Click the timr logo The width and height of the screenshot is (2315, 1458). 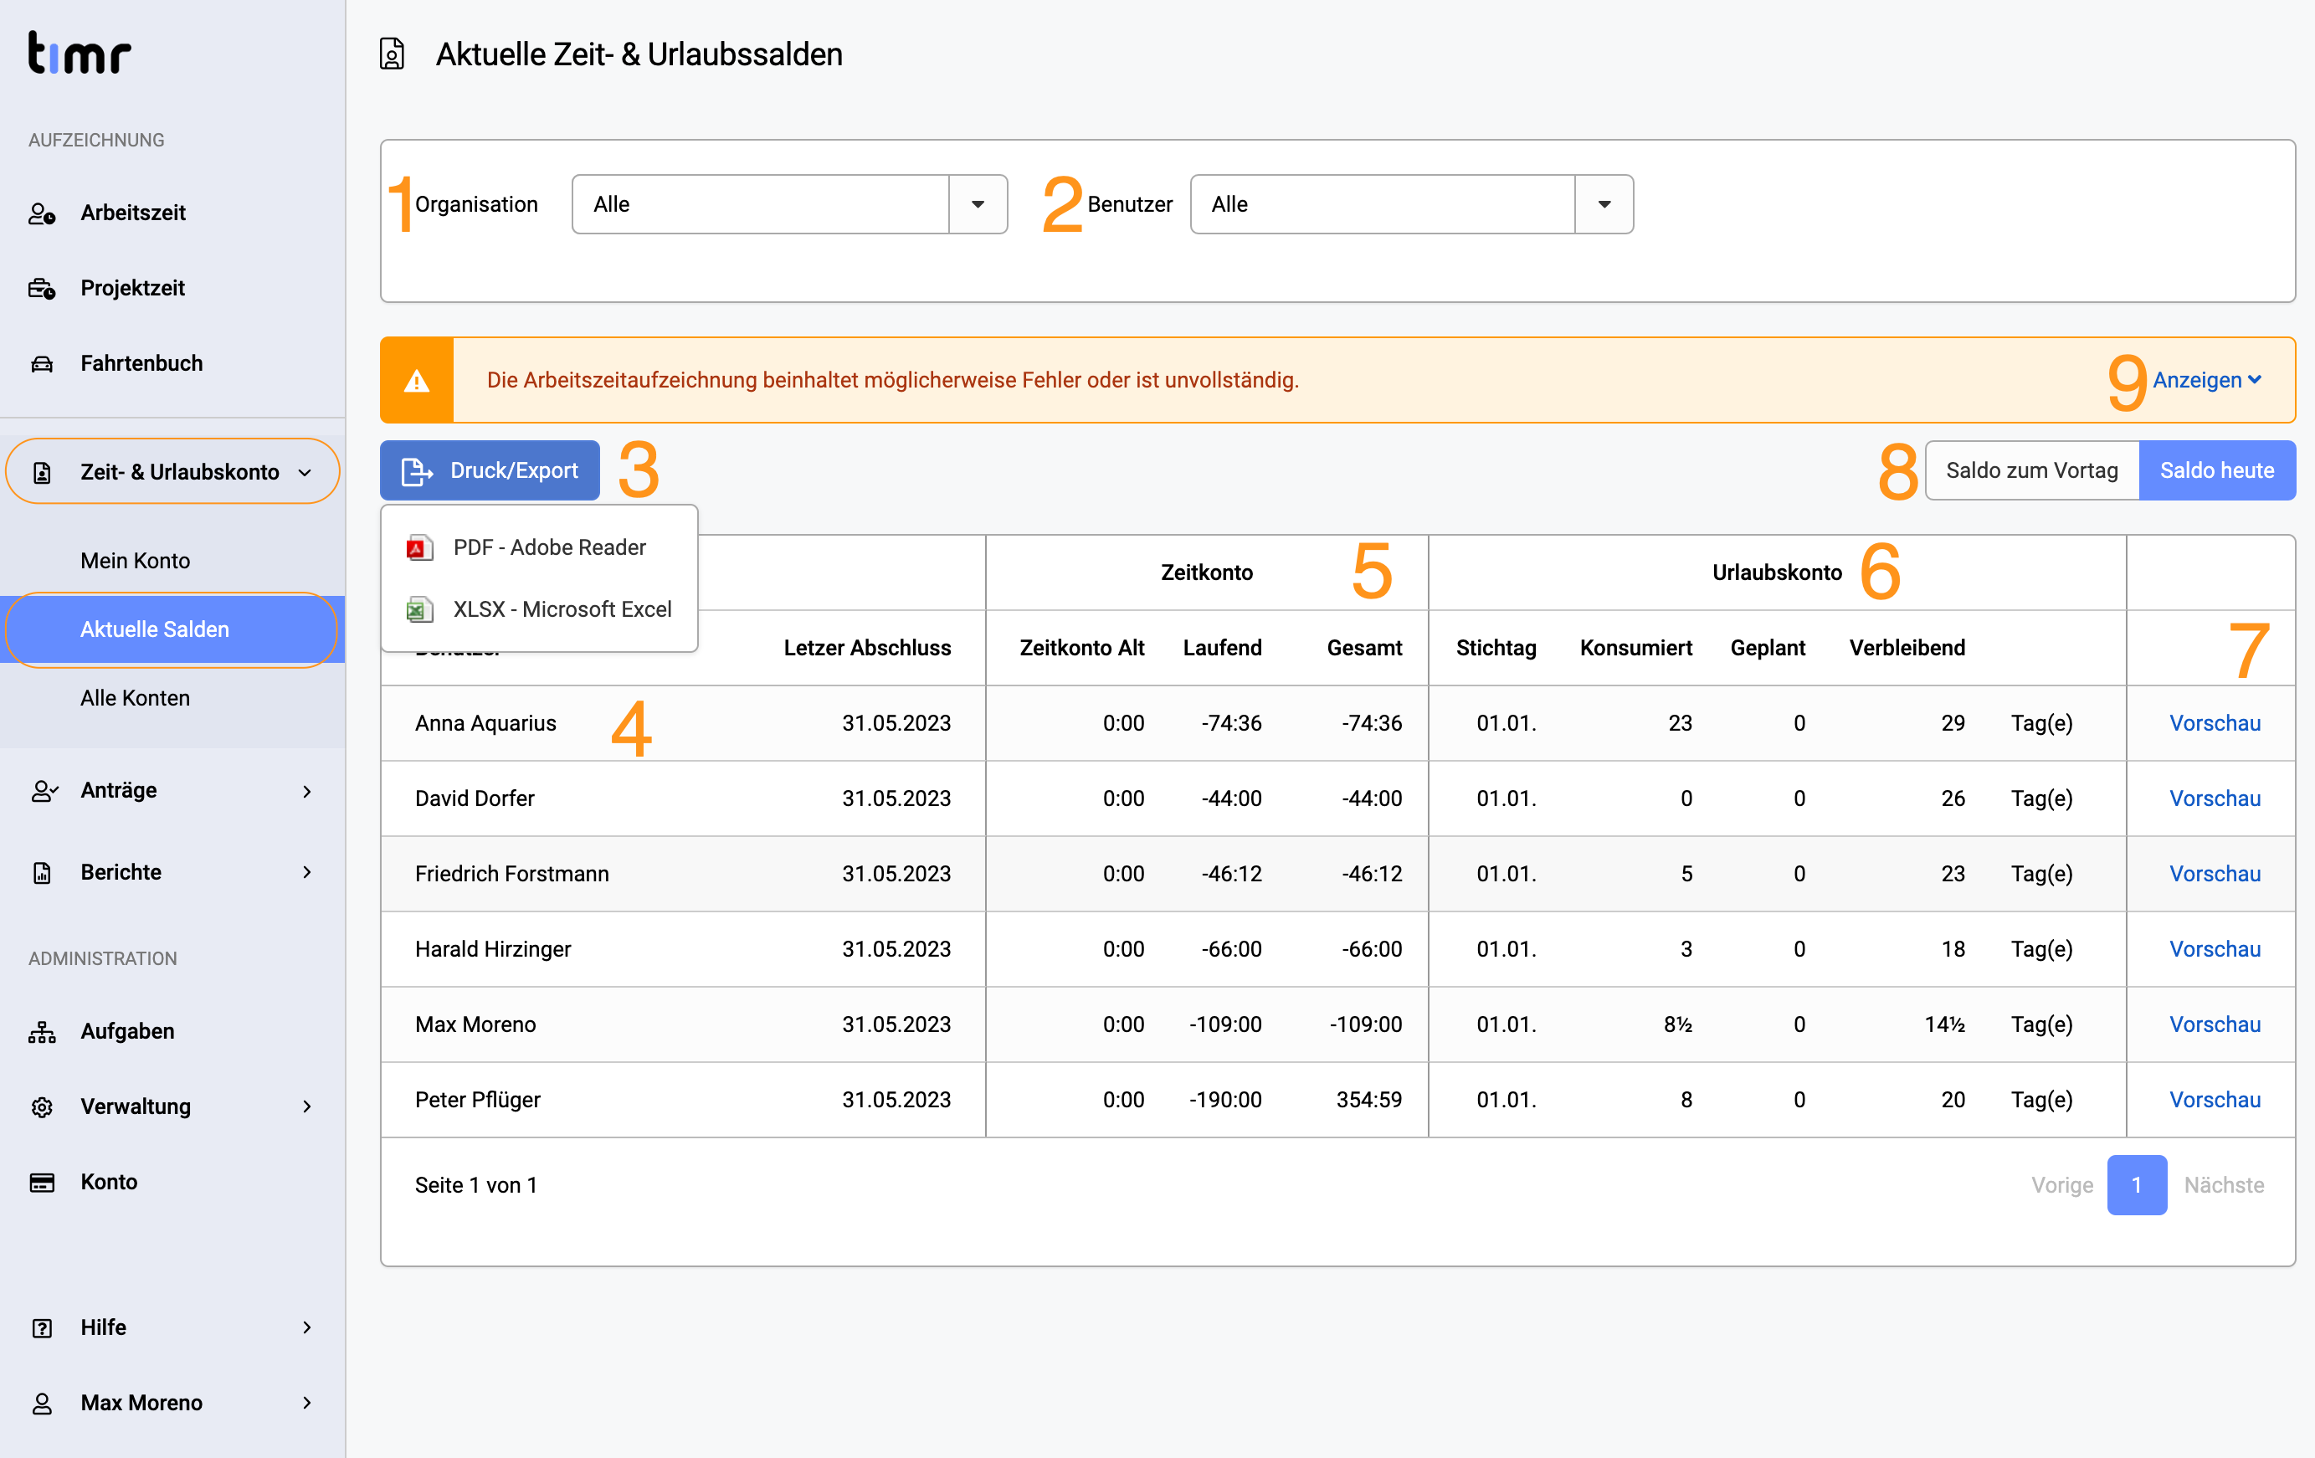tap(79, 53)
